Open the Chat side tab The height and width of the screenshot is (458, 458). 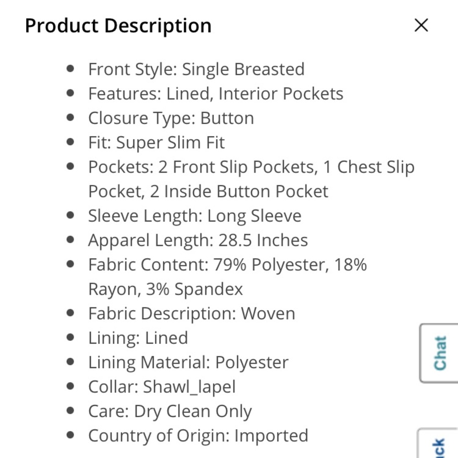(439, 353)
